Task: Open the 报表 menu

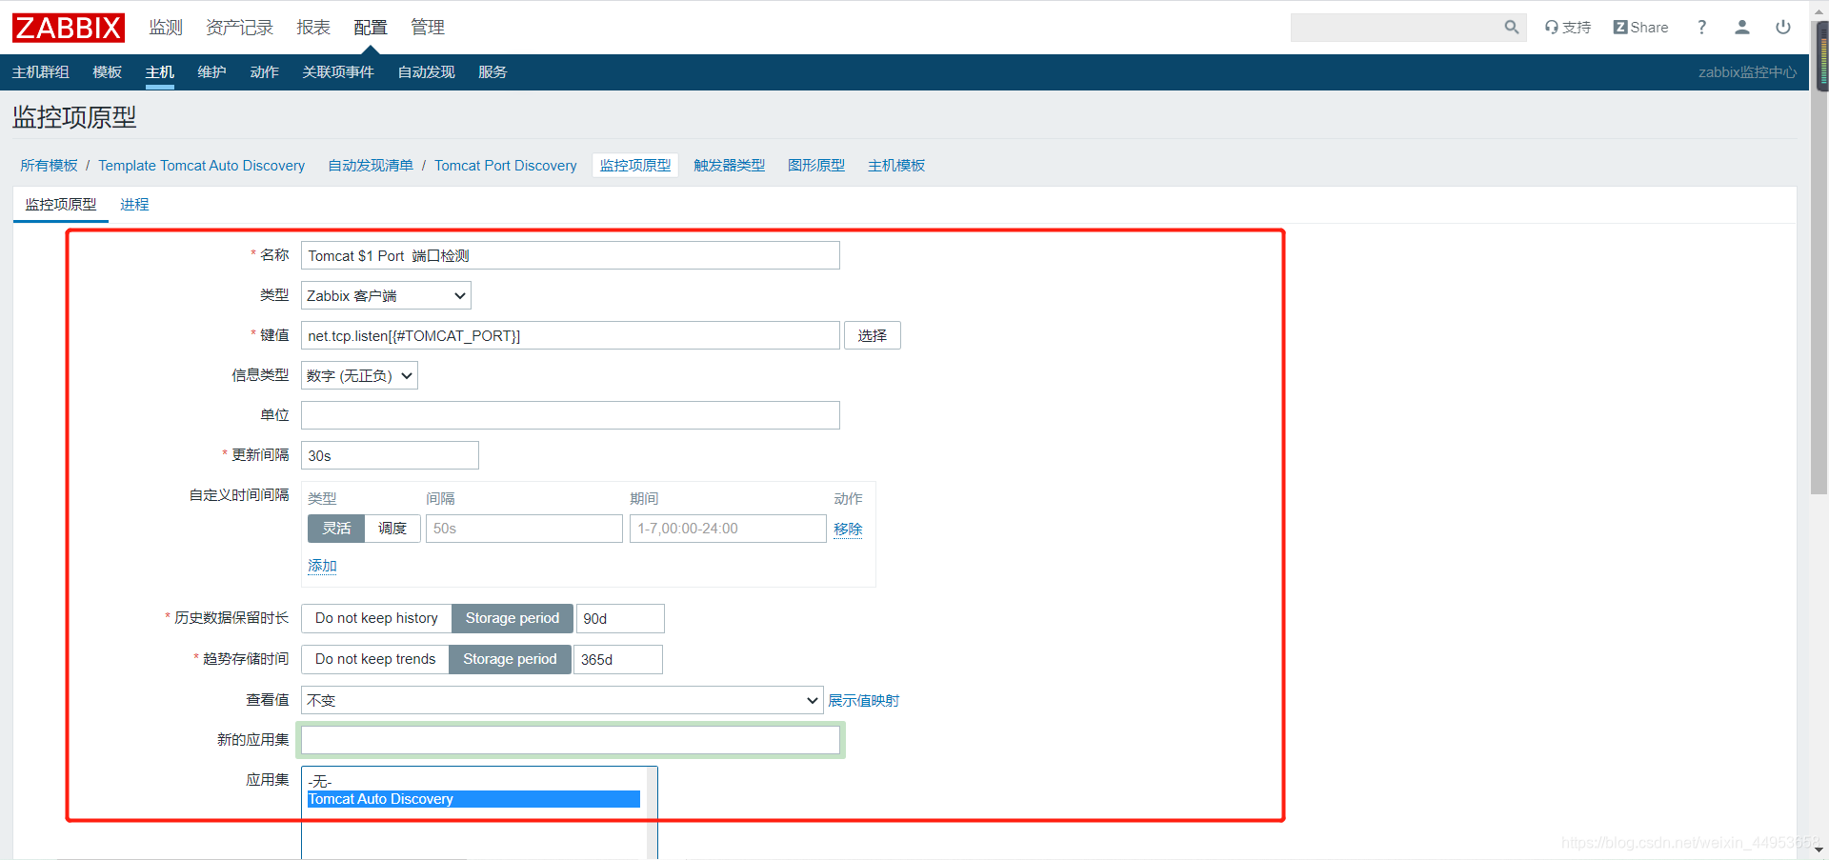Action: (x=313, y=28)
